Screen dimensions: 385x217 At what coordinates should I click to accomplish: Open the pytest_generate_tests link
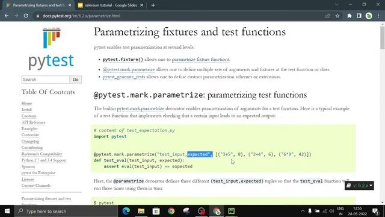point(124,77)
